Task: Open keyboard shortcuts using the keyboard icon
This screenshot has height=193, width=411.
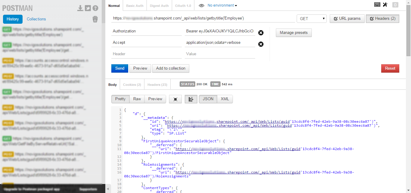Action: coord(377,5)
